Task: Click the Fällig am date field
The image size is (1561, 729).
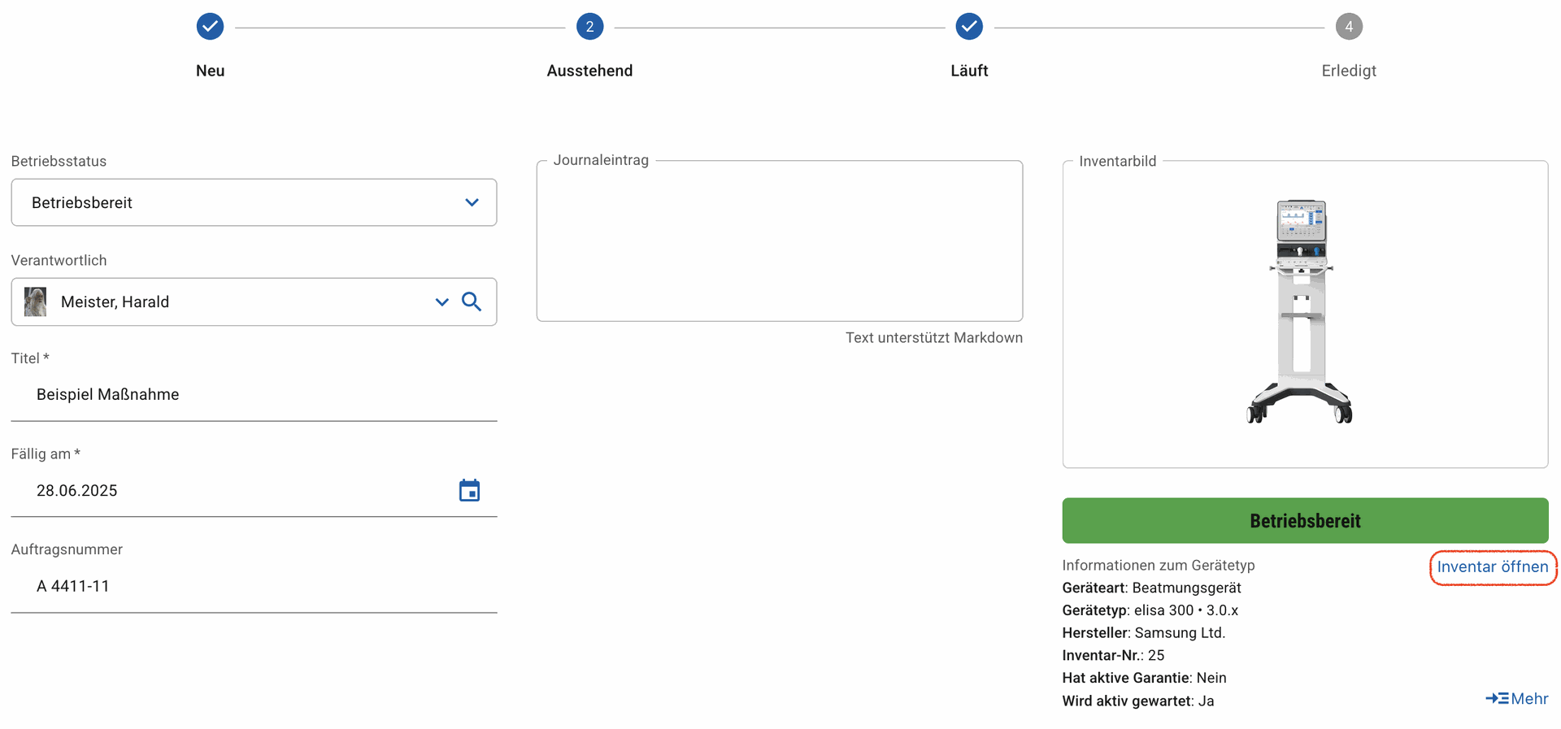Action: coord(254,491)
